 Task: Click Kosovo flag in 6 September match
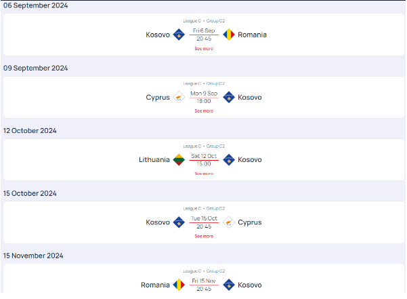tap(179, 35)
